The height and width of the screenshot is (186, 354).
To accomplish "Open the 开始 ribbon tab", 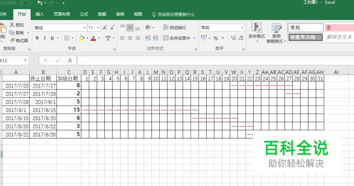I will coord(21,14).
